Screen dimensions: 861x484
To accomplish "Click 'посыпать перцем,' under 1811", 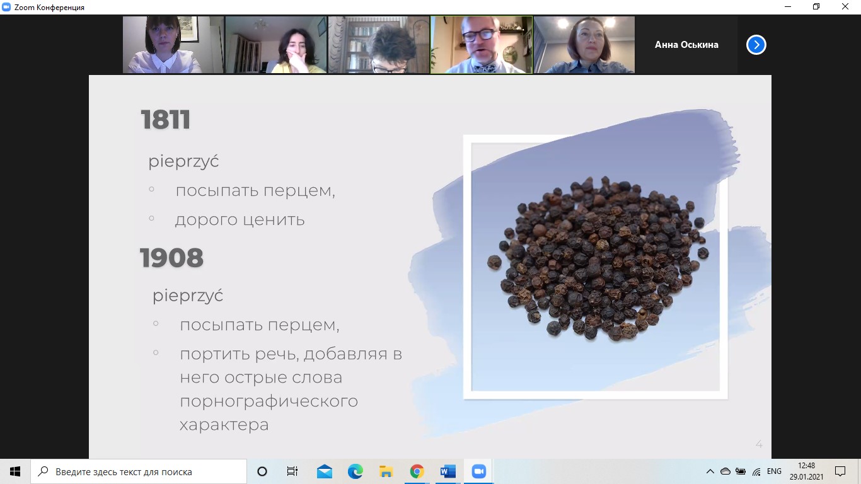I will pos(255,190).
